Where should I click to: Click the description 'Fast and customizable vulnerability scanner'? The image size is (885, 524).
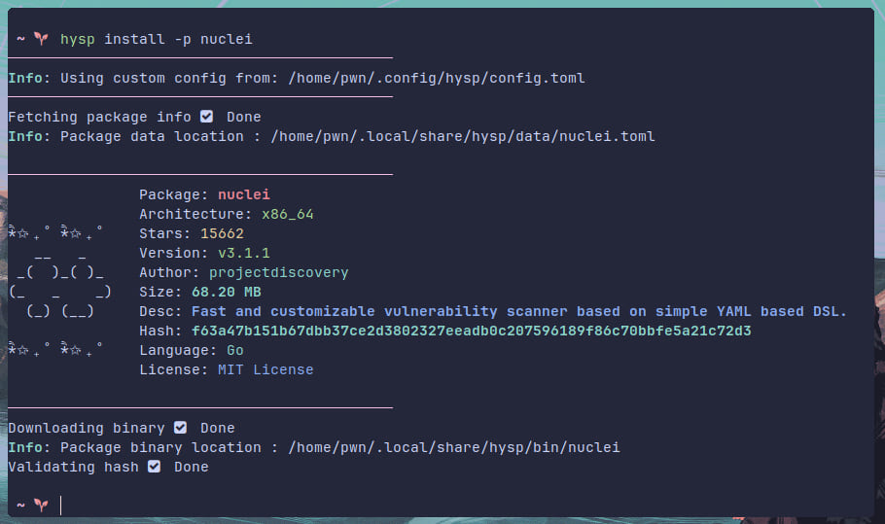point(344,311)
